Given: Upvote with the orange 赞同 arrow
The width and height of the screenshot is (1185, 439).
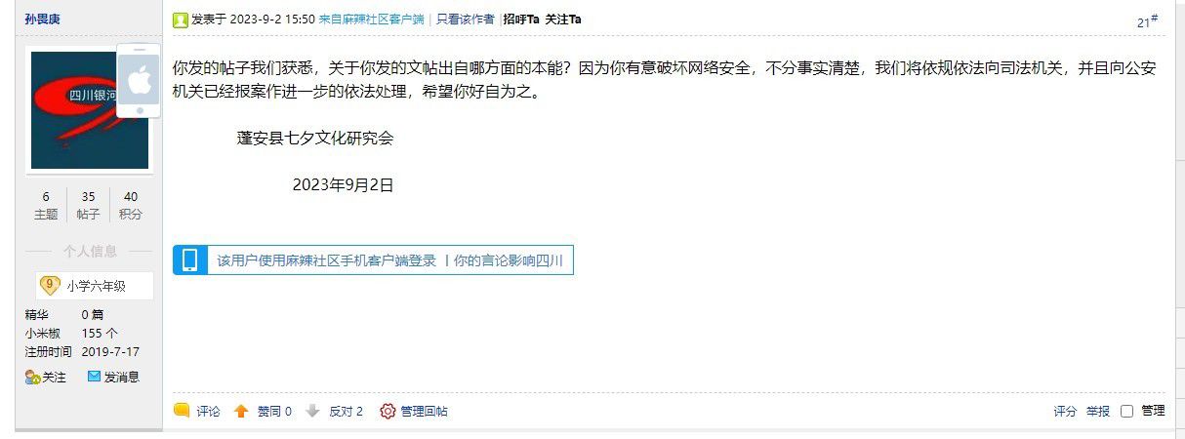Looking at the screenshot, I should [x=241, y=411].
